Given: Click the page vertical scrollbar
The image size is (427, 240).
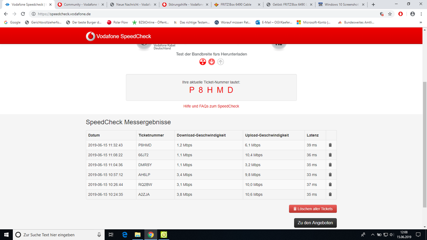Looking at the screenshot, I should [424, 144].
